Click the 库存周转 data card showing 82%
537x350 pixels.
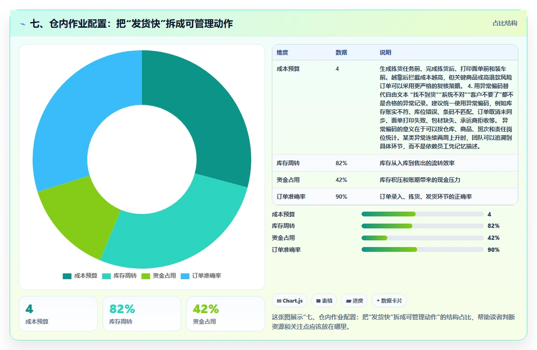point(142,314)
